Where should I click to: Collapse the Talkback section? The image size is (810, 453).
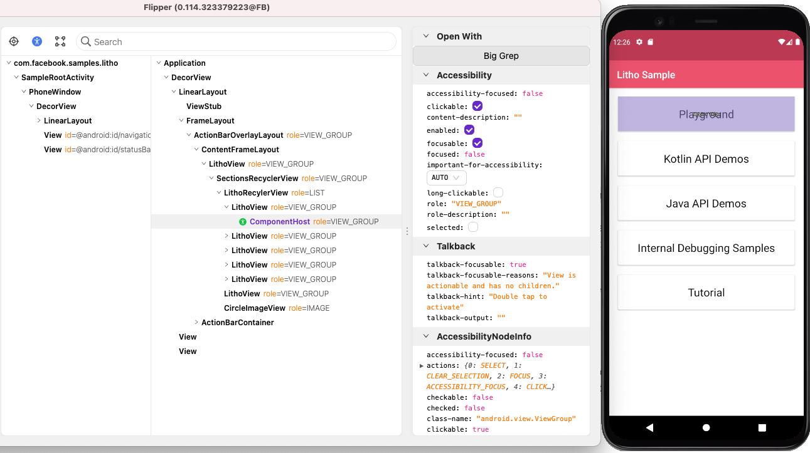(x=426, y=246)
